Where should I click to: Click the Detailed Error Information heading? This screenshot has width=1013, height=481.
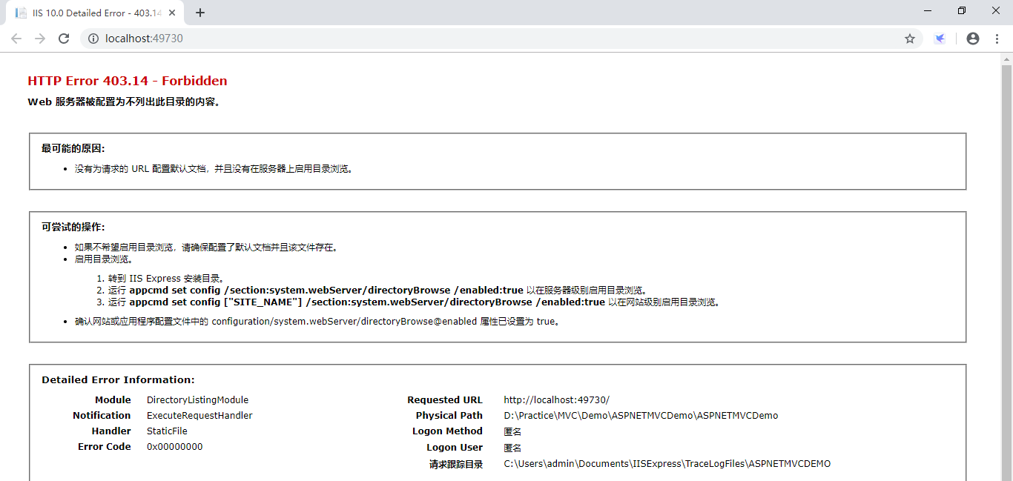[118, 379]
